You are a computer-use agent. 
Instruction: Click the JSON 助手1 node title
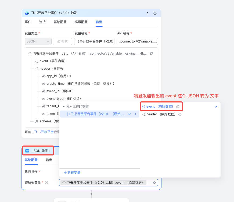click(41, 151)
